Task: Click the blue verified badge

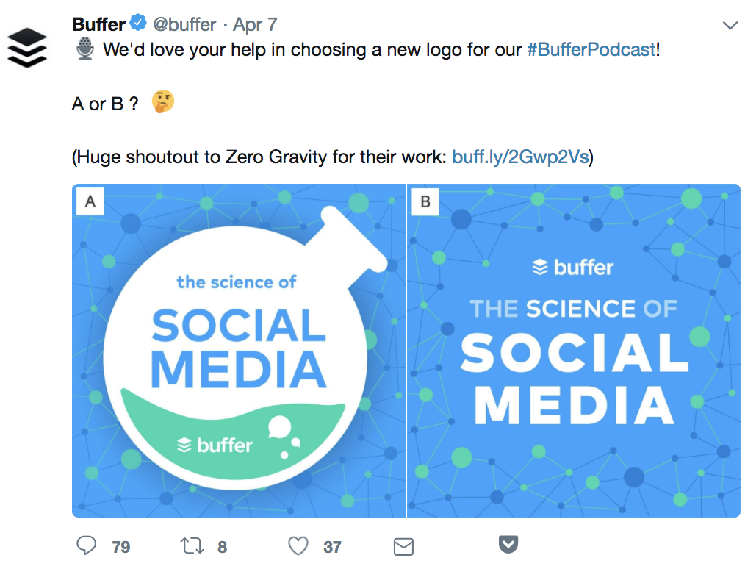Action: click(137, 24)
